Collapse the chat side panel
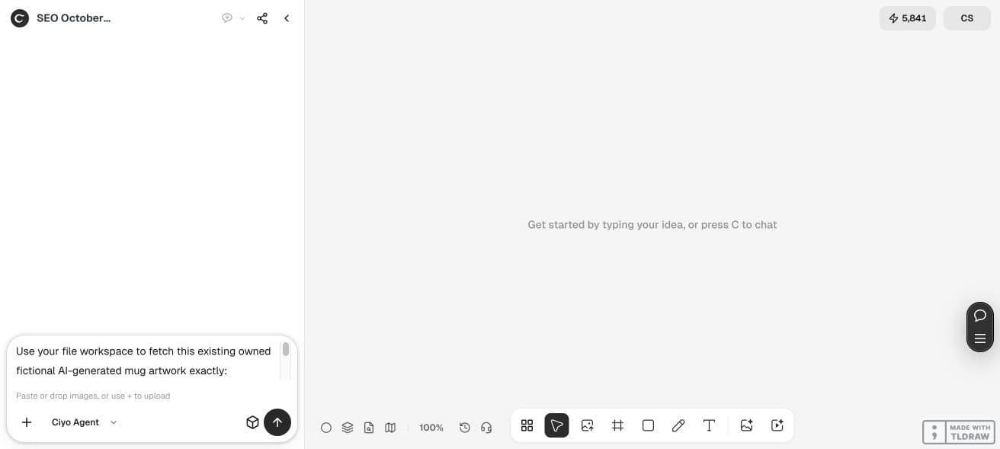 pyautogui.click(x=287, y=18)
